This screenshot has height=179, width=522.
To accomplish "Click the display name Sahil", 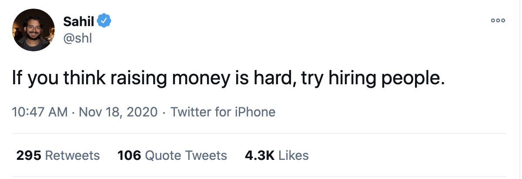I will (x=78, y=20).
